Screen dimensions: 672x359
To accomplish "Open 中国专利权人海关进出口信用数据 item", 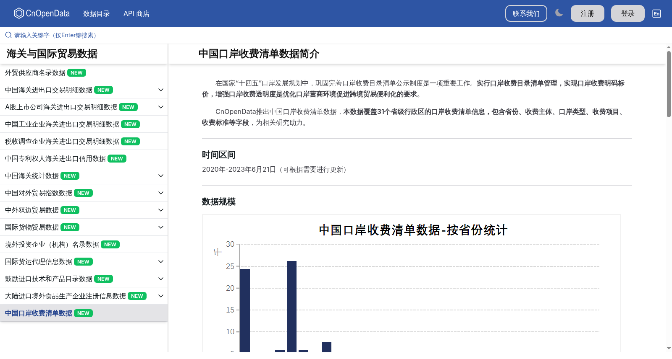I will pyautogui.click(x=84, y=158).
